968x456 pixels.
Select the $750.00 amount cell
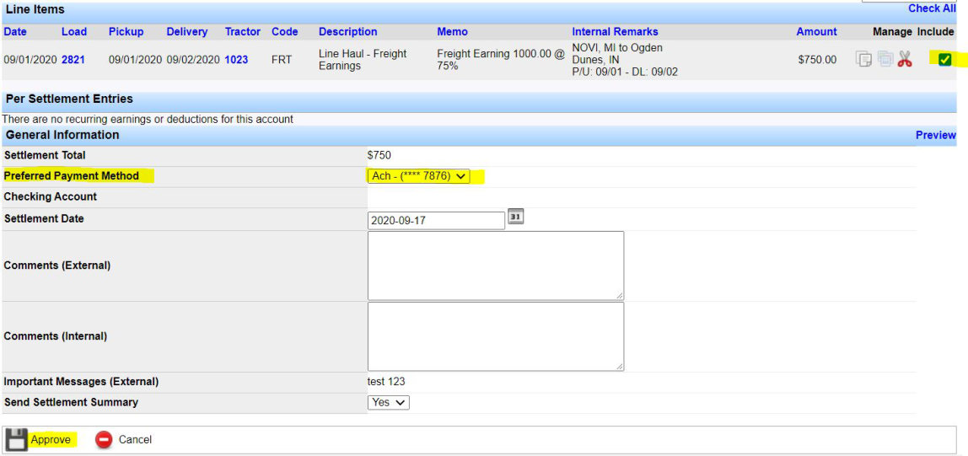point(817,60)
